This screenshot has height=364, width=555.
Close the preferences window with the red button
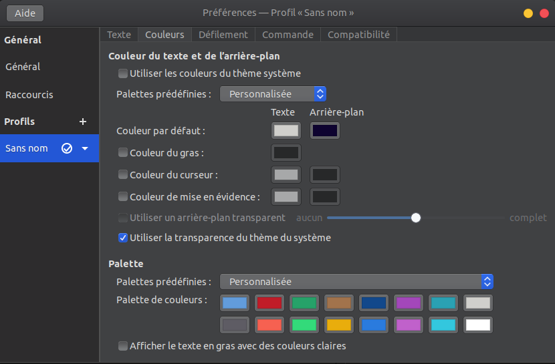click(544, 13)
